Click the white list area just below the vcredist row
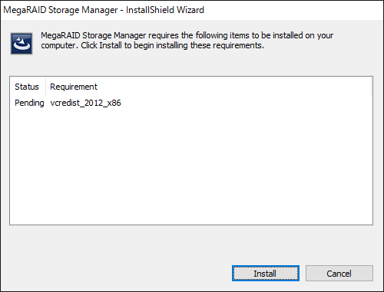Screen dimensions: 384x292 click(191, 115)
